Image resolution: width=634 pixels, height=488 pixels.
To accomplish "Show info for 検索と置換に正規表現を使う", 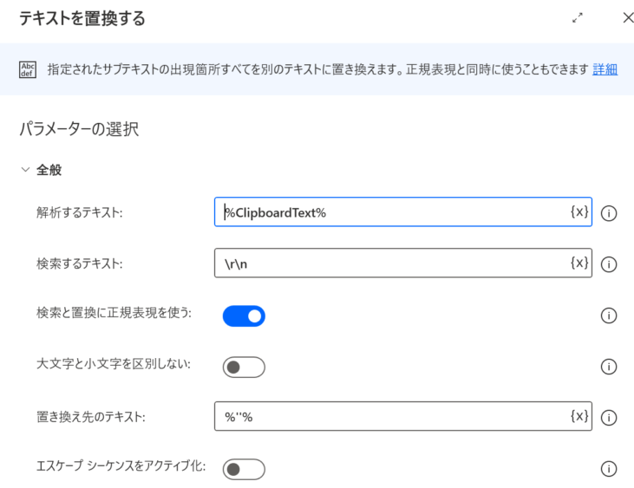I will [x=609, y=316].
